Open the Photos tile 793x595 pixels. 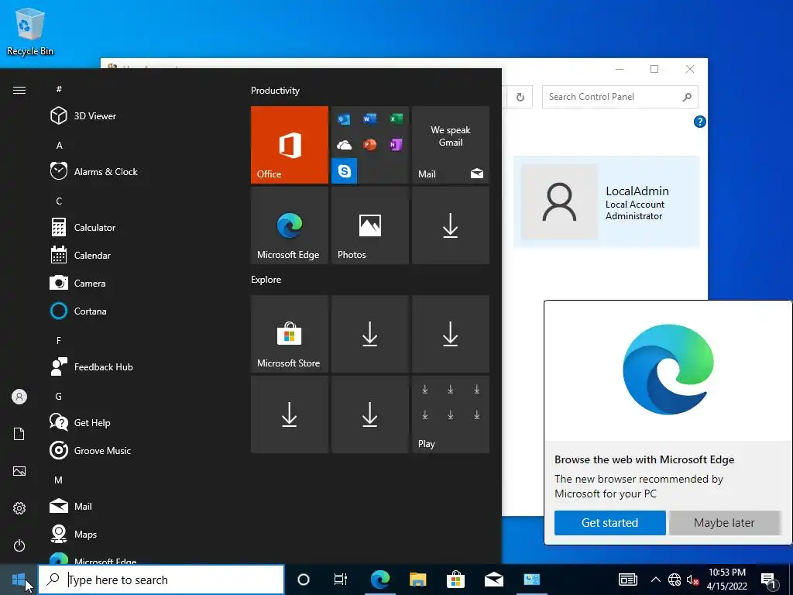pos(369,225)
